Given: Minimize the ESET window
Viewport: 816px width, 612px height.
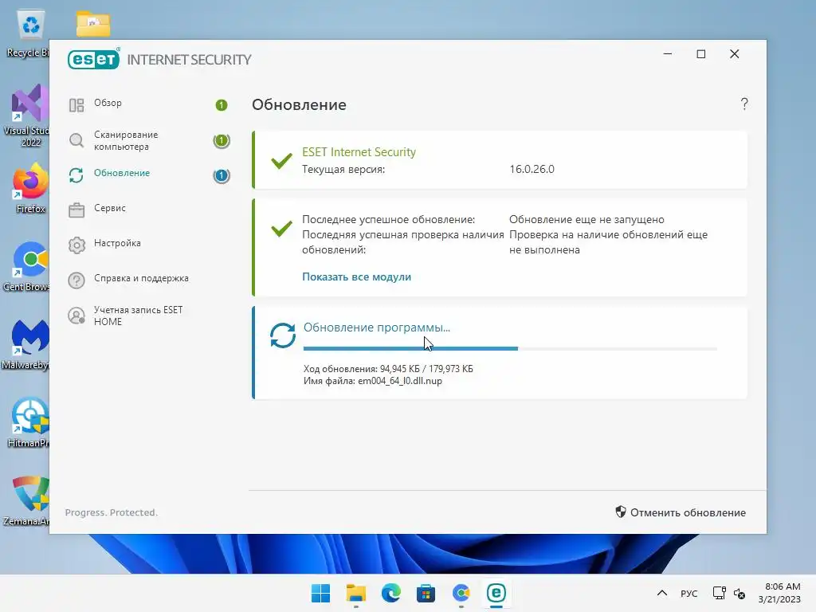Looking at the screenshot, I should tap(668, 54).
